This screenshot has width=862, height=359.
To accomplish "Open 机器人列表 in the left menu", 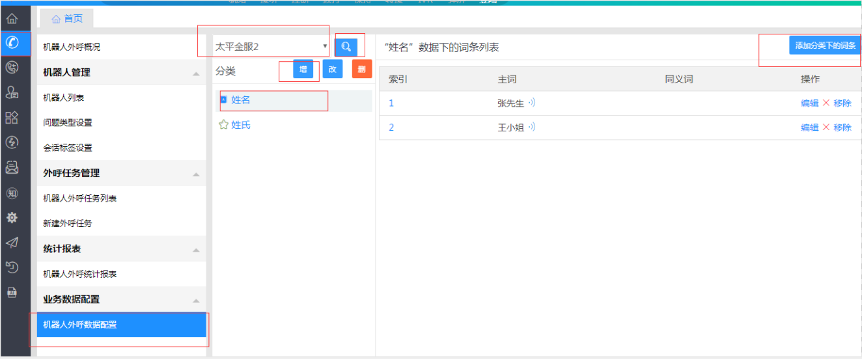I will pos(64,98).
